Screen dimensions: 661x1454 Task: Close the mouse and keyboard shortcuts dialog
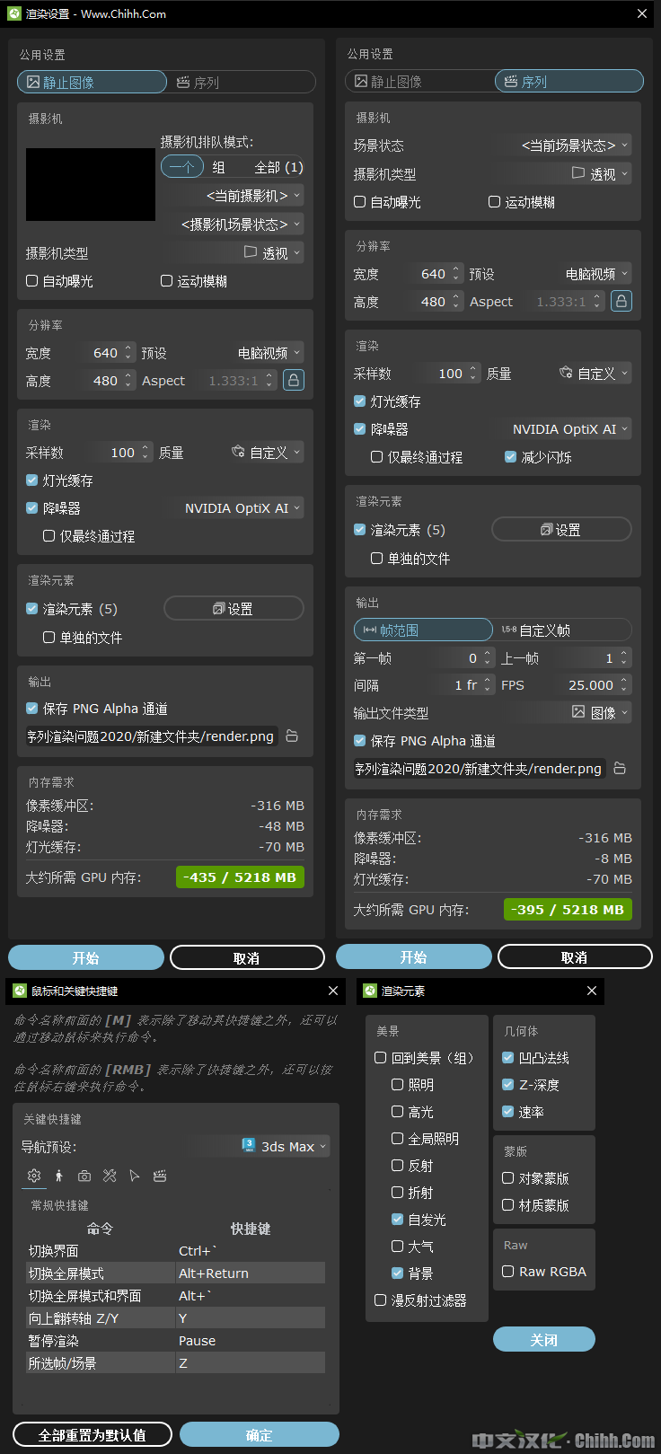pyautogui.click(x=333, y=991)
